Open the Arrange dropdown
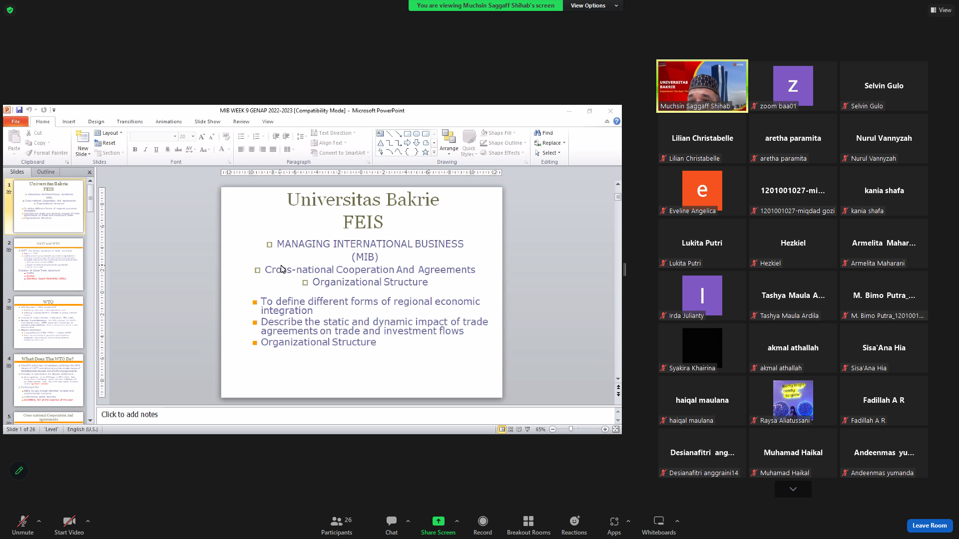The width and height of the screenshot is (959, 539). (449, 143)
